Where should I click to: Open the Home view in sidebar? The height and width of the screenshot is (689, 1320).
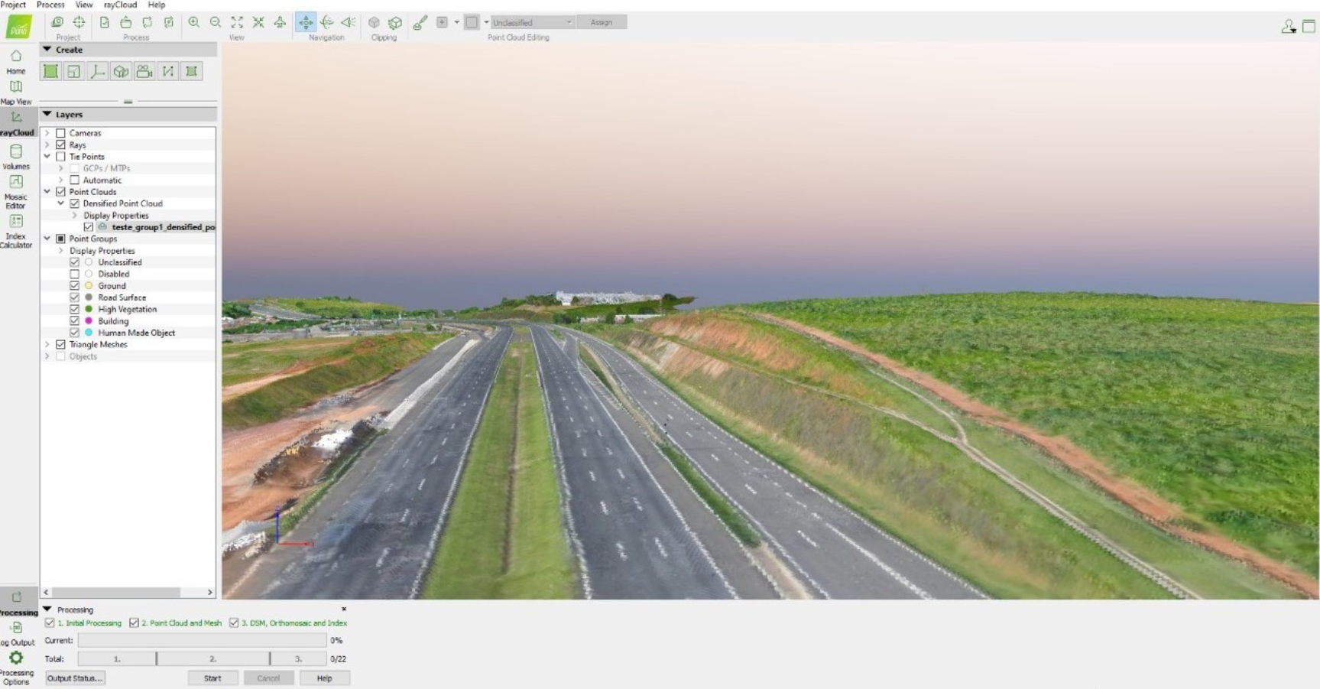[15, 61]
